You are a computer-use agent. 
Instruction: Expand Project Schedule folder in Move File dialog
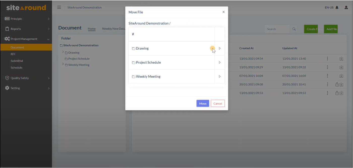coord(219,62)
